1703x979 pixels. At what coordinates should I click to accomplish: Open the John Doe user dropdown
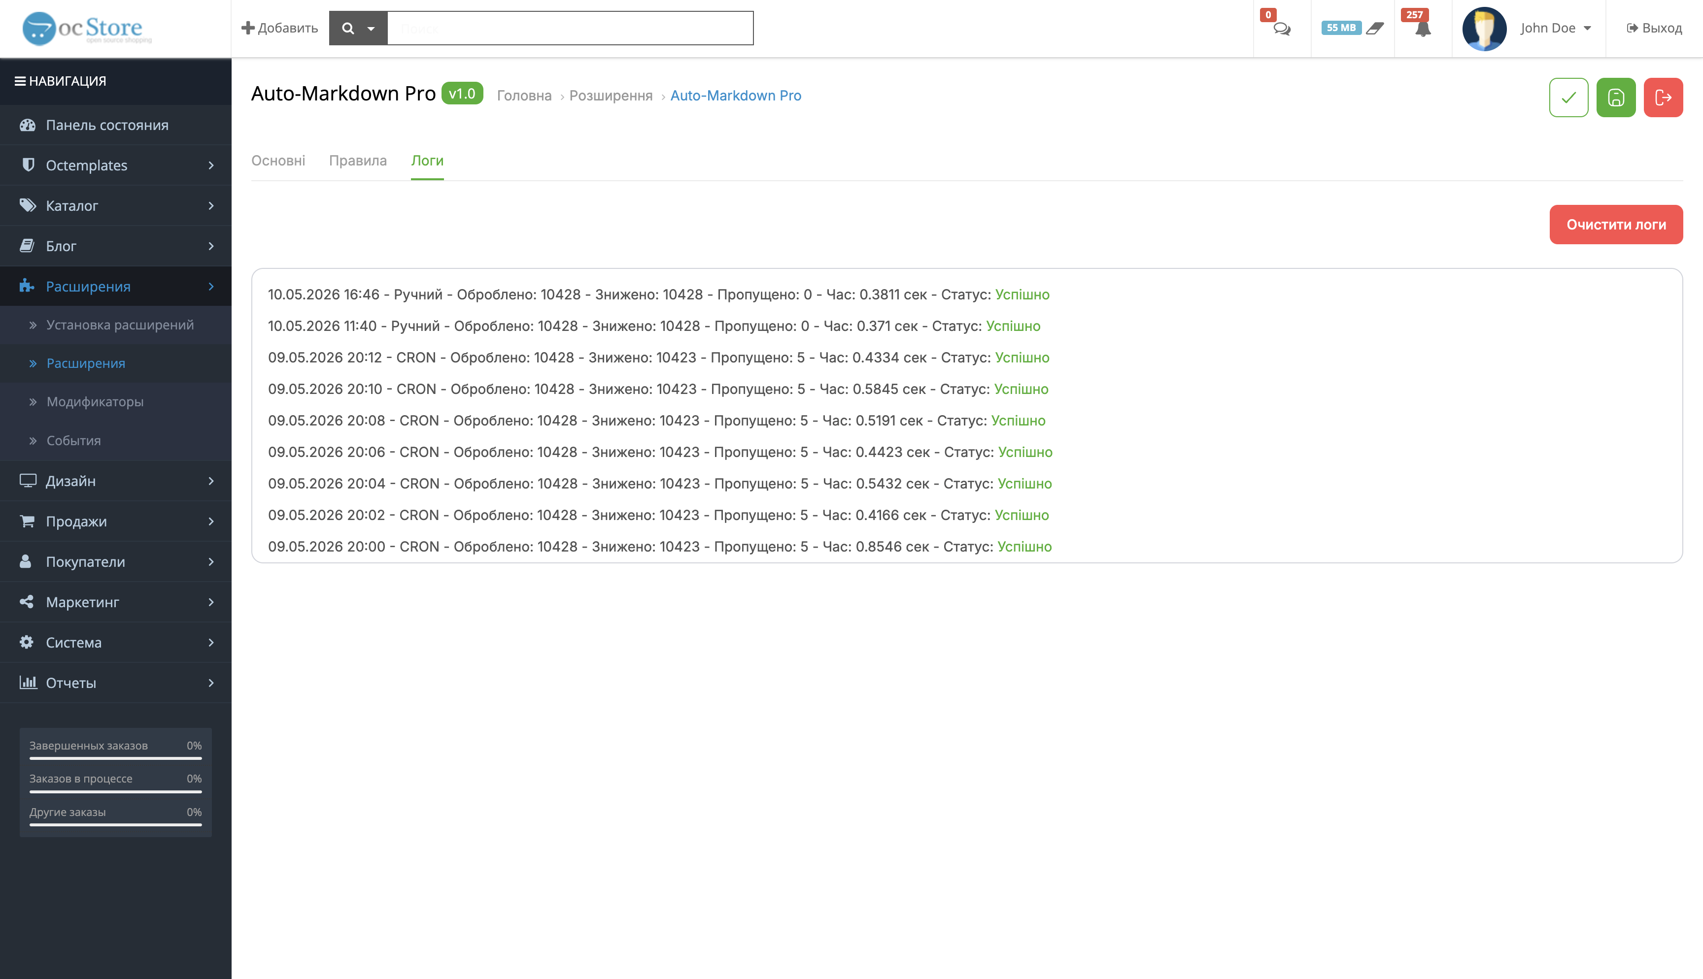coord(1556,28)
